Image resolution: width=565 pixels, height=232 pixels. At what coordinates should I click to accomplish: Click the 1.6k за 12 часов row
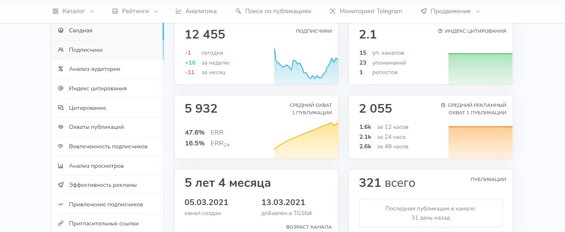tap(384, 127)
